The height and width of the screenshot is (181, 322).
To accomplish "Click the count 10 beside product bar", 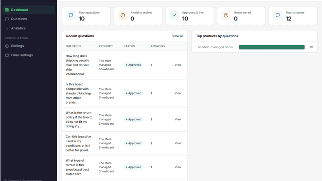I will click(311, 47).
